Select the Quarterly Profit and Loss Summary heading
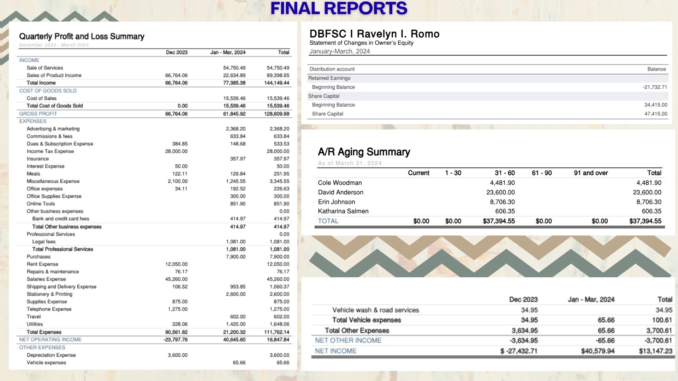 pos(82,36)
